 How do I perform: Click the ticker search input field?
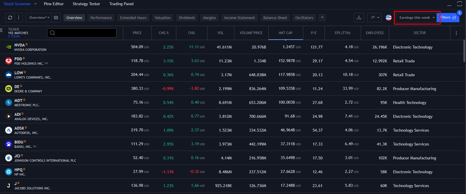pyautogui.click(x=82, y=33)
